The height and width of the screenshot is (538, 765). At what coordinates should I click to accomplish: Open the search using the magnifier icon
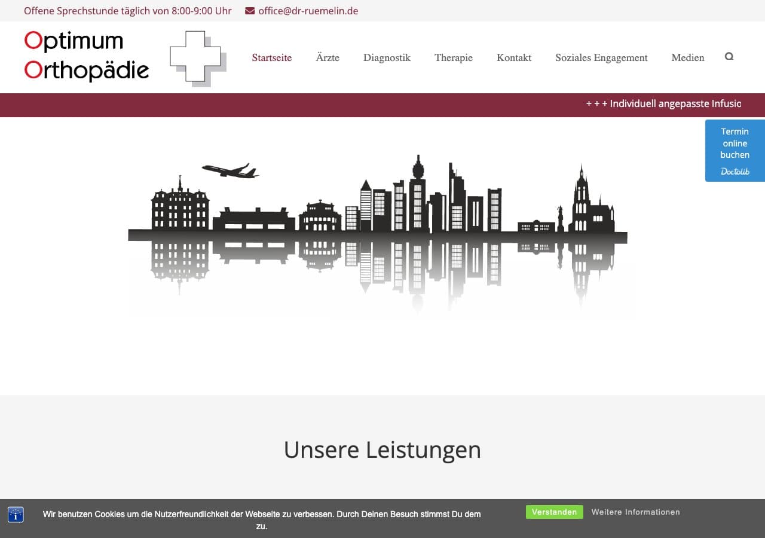pos(729,56)
